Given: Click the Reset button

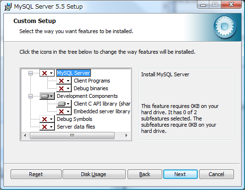Looking at the screenshot, I should pos(36,174).
